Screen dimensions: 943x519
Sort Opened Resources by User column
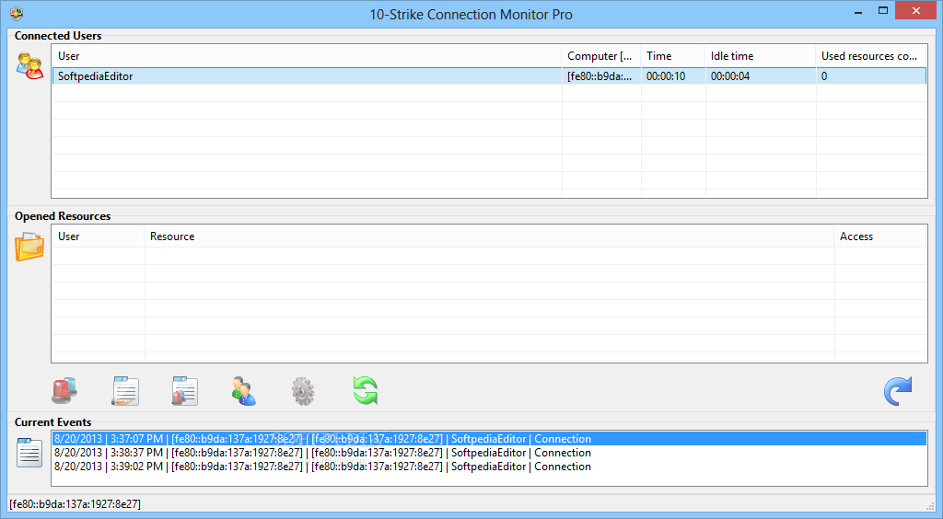(98, 236)
